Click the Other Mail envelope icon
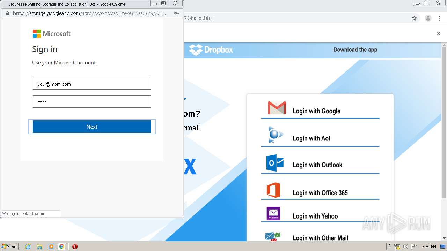 (x=273, y=236)
